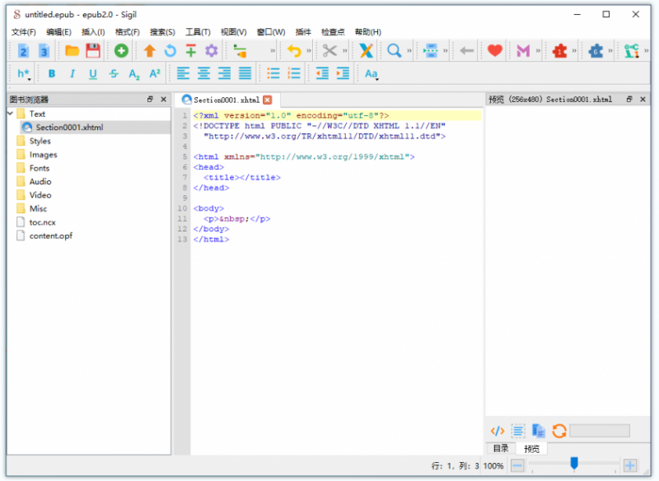Click the open folder icon
The image size is (659, 481).
[x=72, y=51]
